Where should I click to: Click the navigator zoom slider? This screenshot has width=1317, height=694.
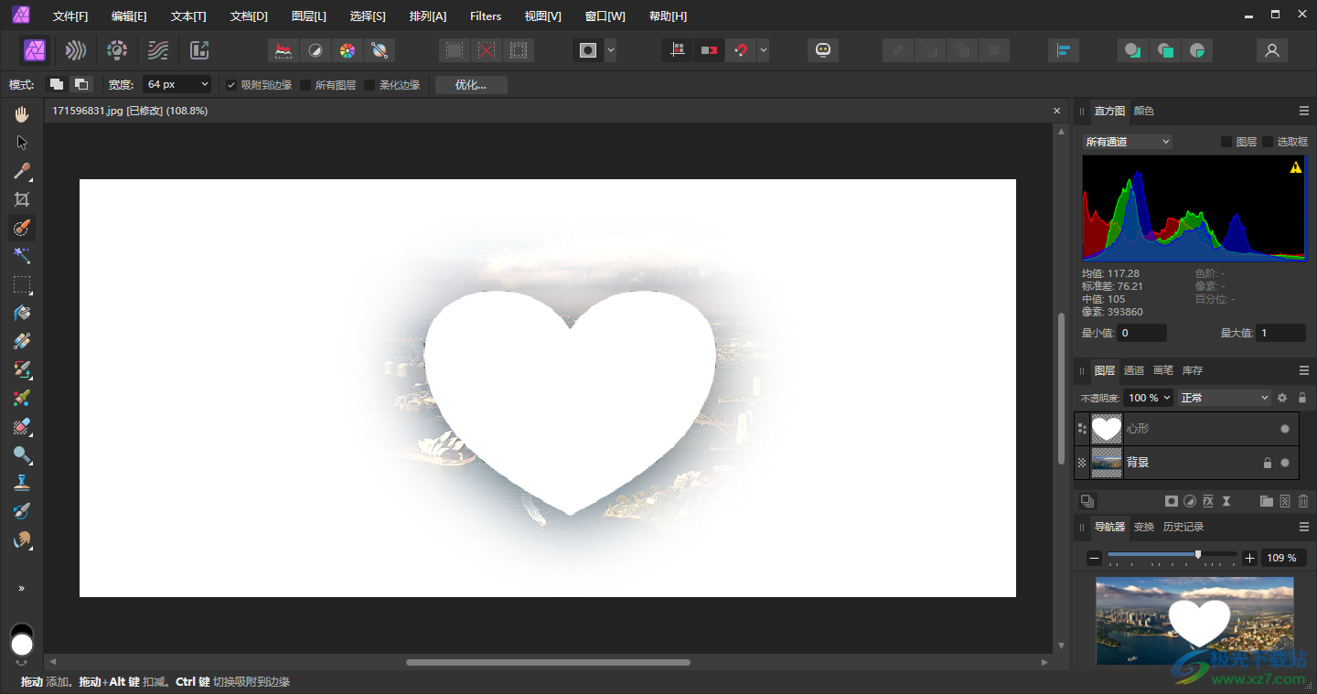(1198, 555)
